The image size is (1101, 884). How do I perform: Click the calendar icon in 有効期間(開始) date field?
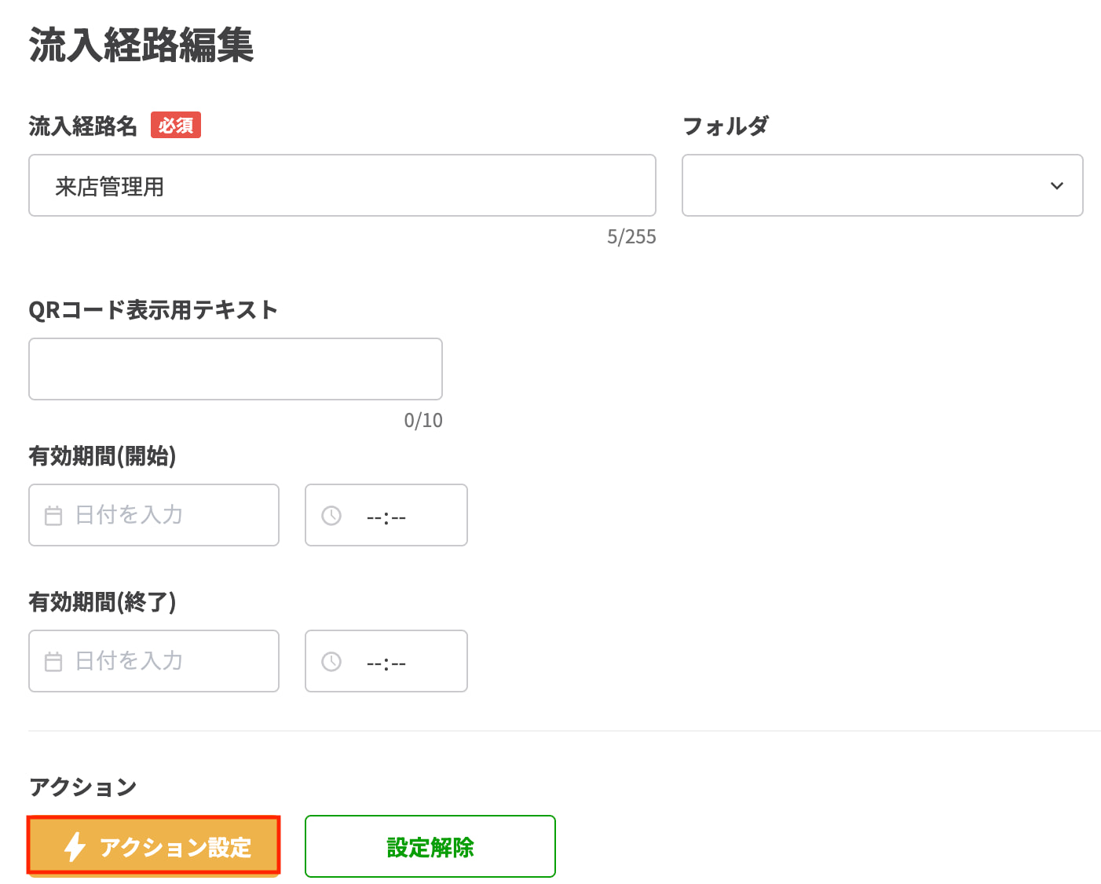(53, 516)
